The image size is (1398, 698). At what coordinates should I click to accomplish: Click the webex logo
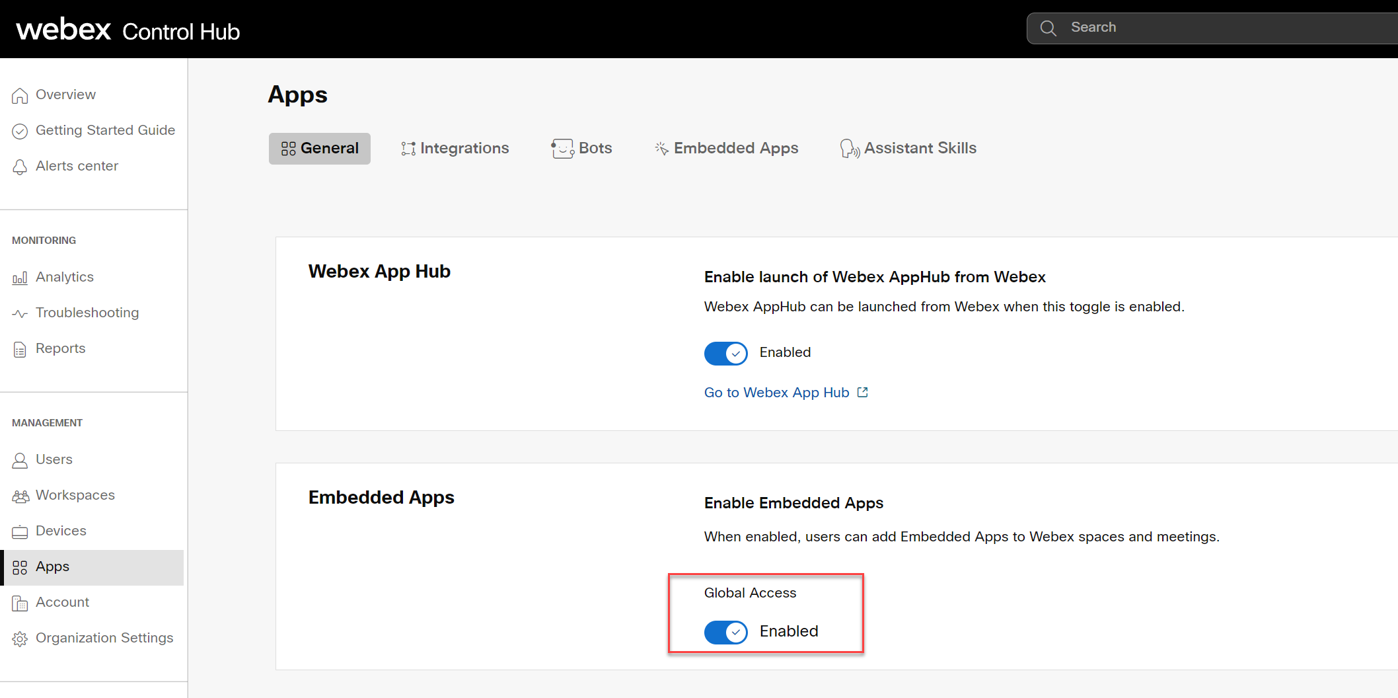click(x=63, y=29)
